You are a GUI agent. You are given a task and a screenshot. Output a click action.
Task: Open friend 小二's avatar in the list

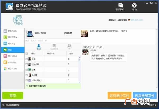point(30,59)
